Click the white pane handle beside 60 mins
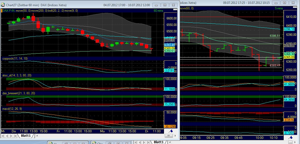This screenshot has height=144, width=300. tap(175, 9)
